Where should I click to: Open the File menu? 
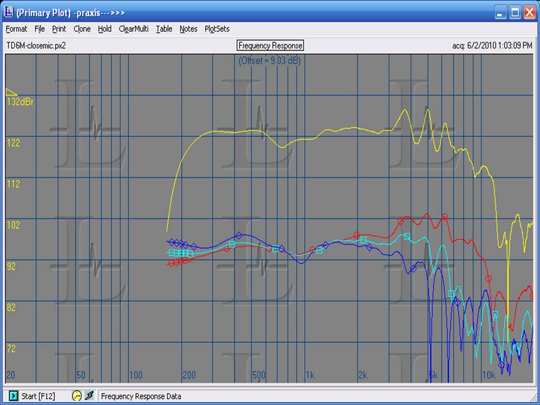39,29
